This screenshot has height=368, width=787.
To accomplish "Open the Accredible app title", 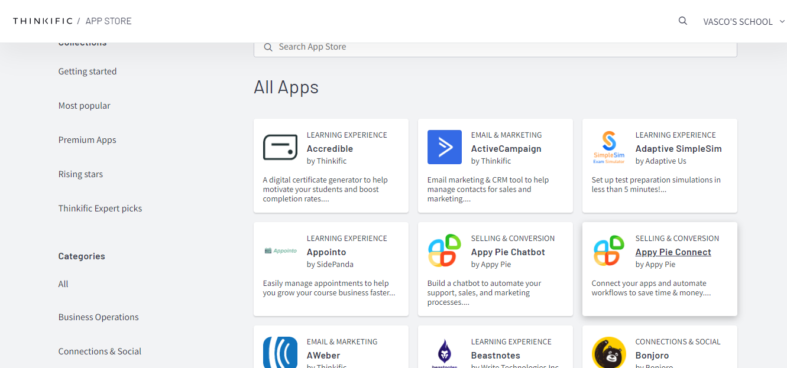I will click(x=330, y=149).
